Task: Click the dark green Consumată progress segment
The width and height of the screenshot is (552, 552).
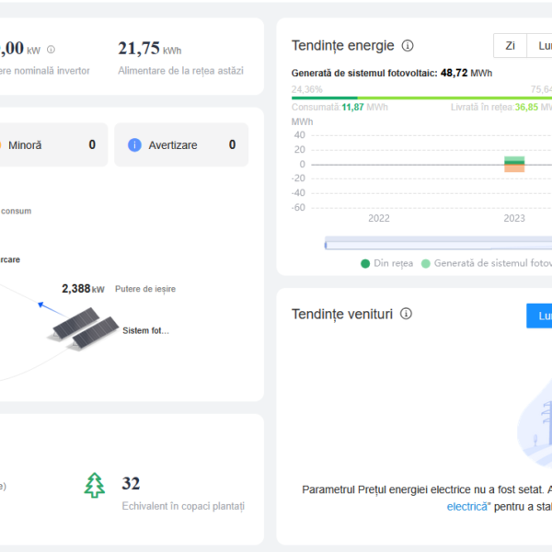Action: click(324, 98)
